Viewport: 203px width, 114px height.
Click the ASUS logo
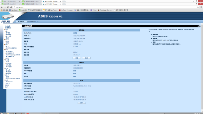pos(6,22)
